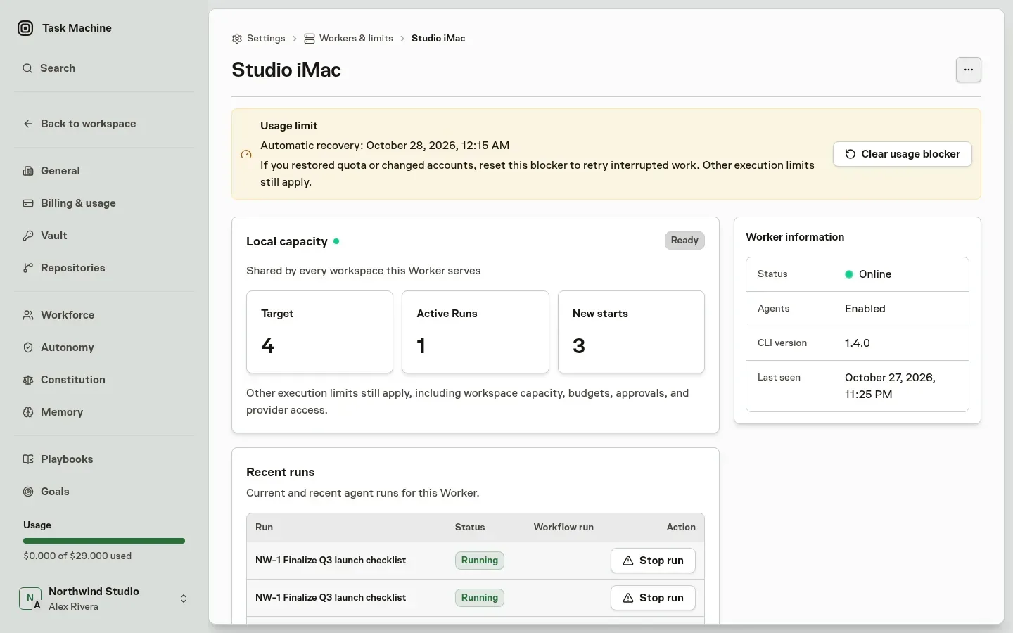Click the Vault key icon
The height and width of the screenshot is (633, 1013).
pos(28,236)
